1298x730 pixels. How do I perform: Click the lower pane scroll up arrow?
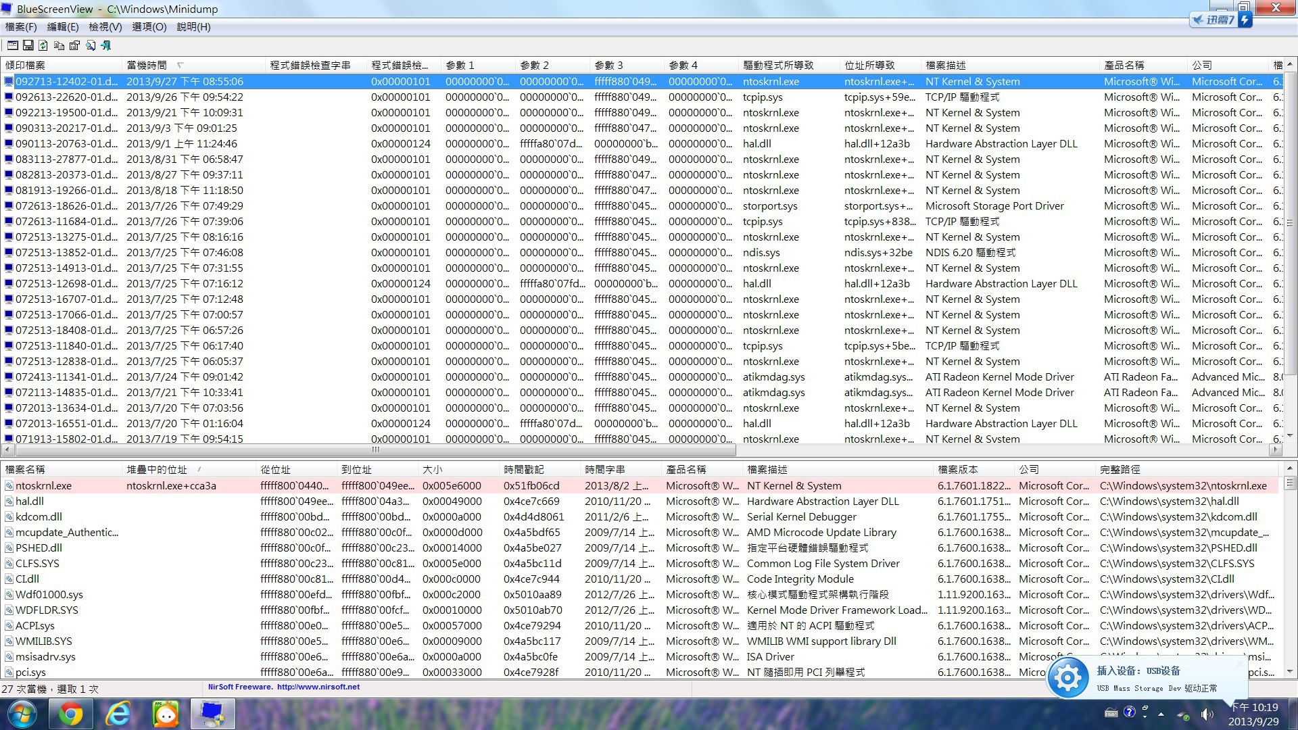(x=1290, y=468)
